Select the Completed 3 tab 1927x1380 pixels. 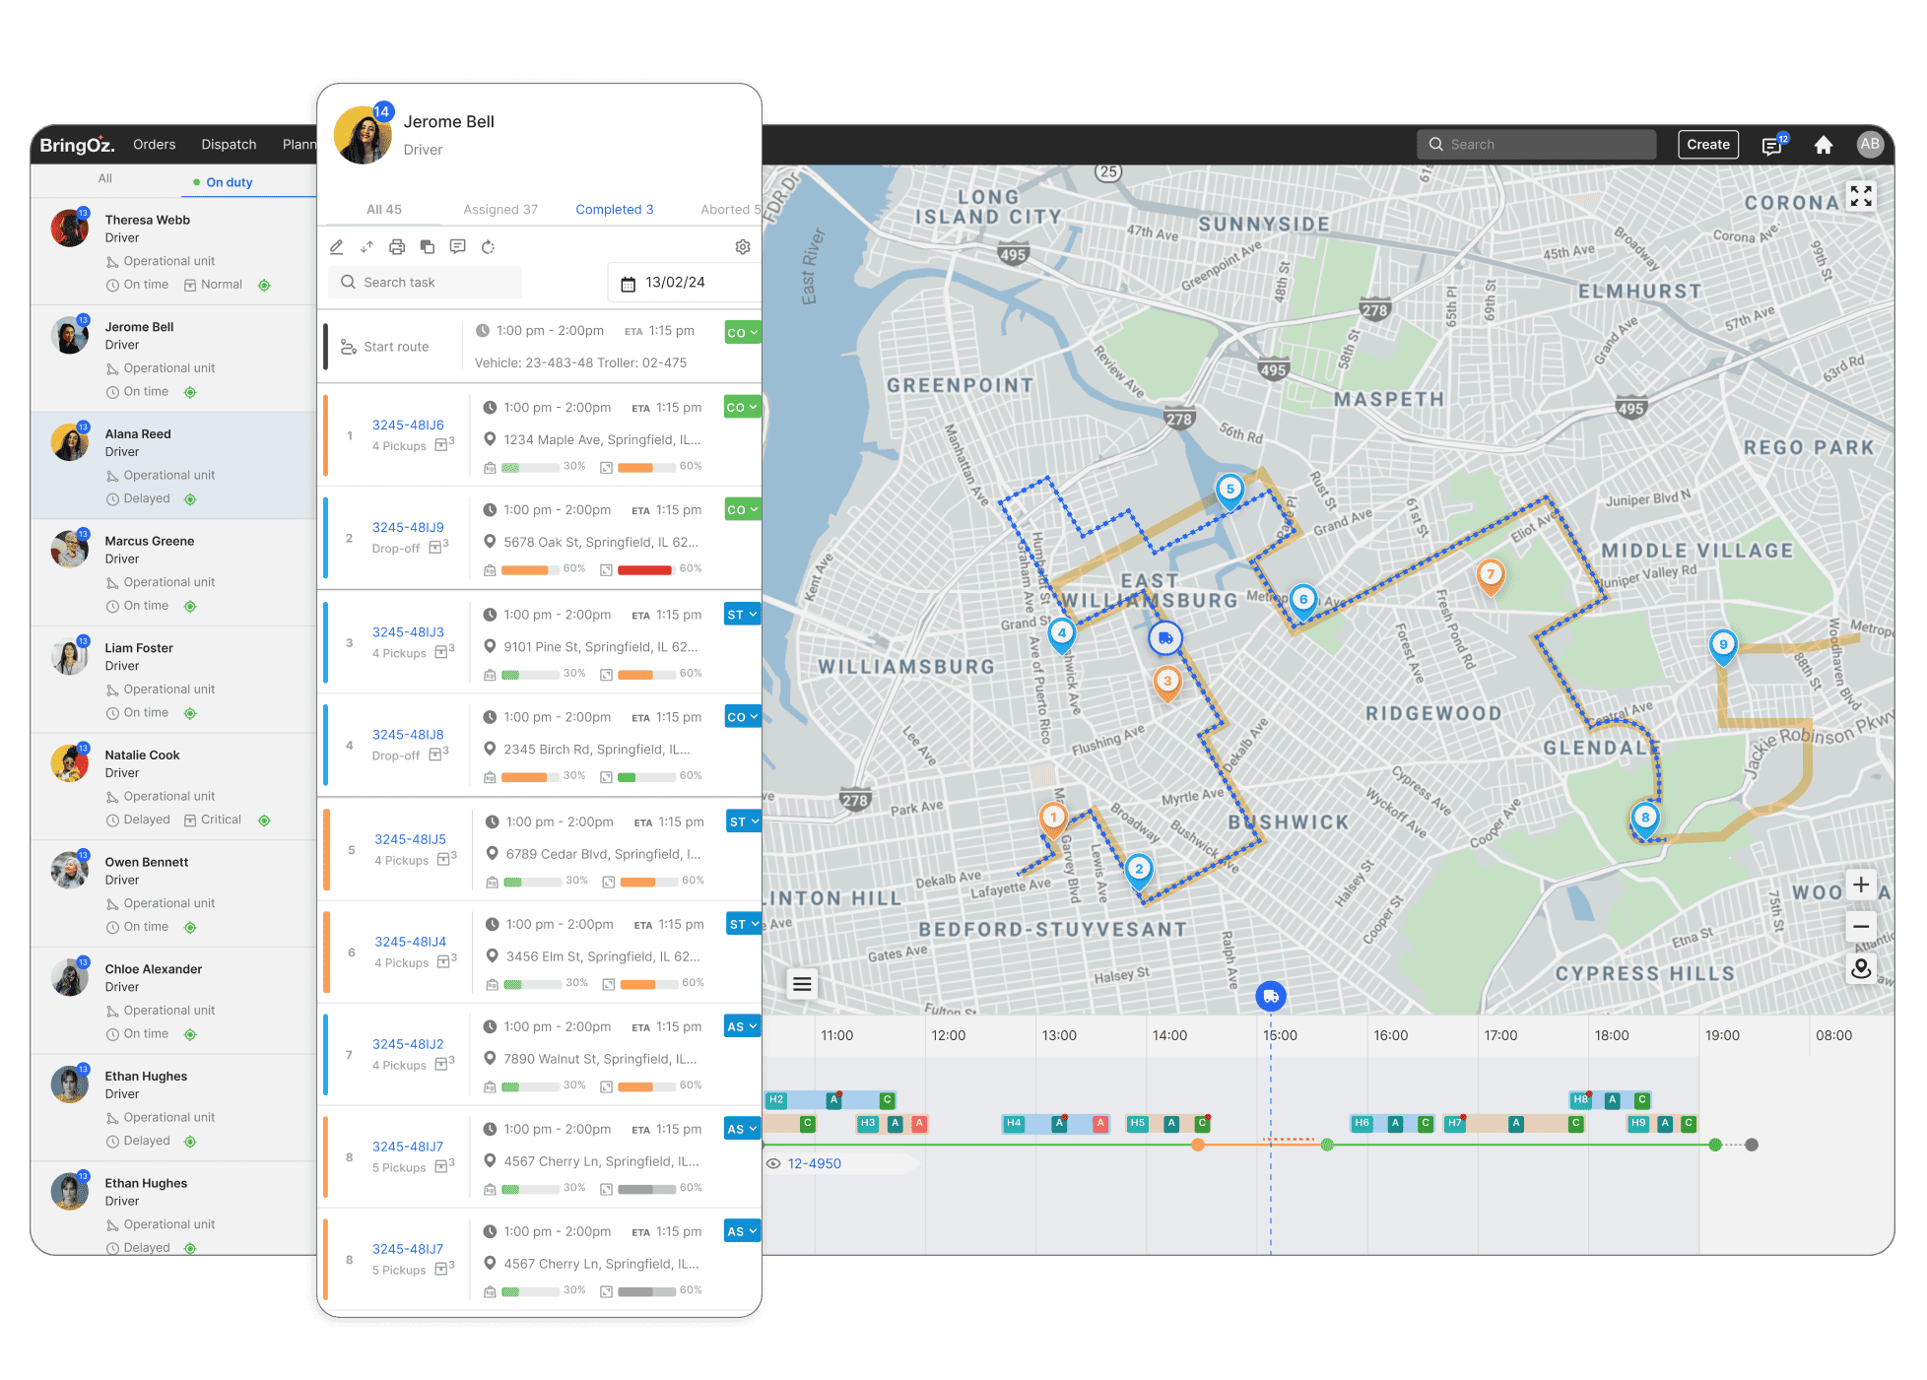pos(615,210)
